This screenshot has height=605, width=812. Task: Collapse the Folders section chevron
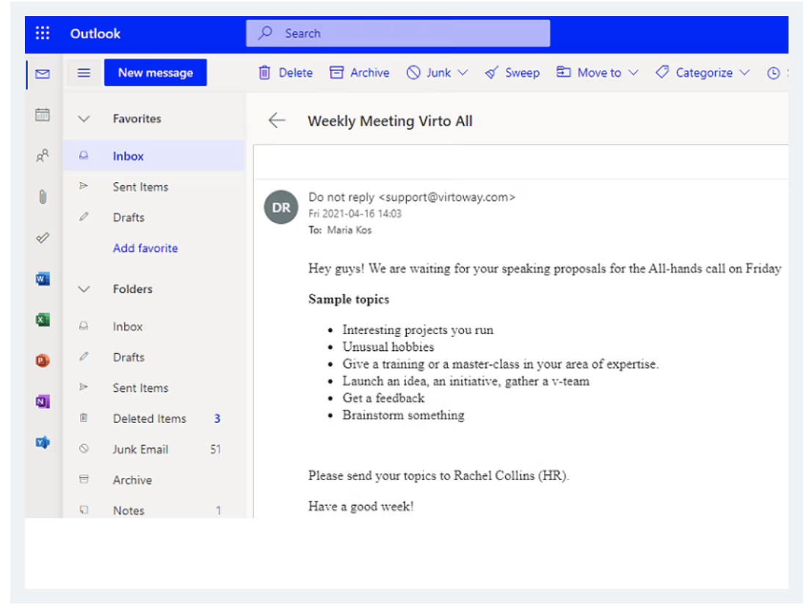(84, 289)
